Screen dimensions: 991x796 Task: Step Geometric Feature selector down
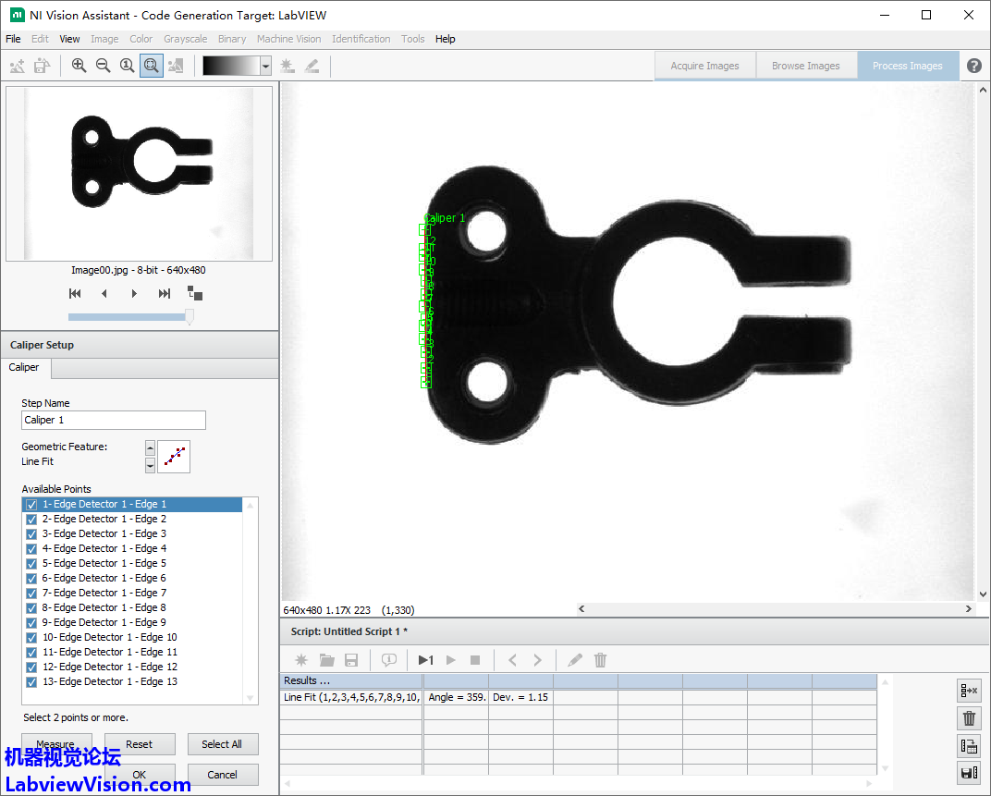point(151,465)
